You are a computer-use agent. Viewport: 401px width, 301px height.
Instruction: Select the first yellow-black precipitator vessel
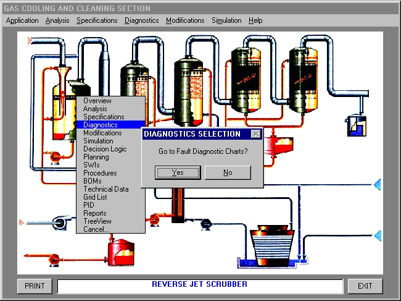click(x=246, y=80)
